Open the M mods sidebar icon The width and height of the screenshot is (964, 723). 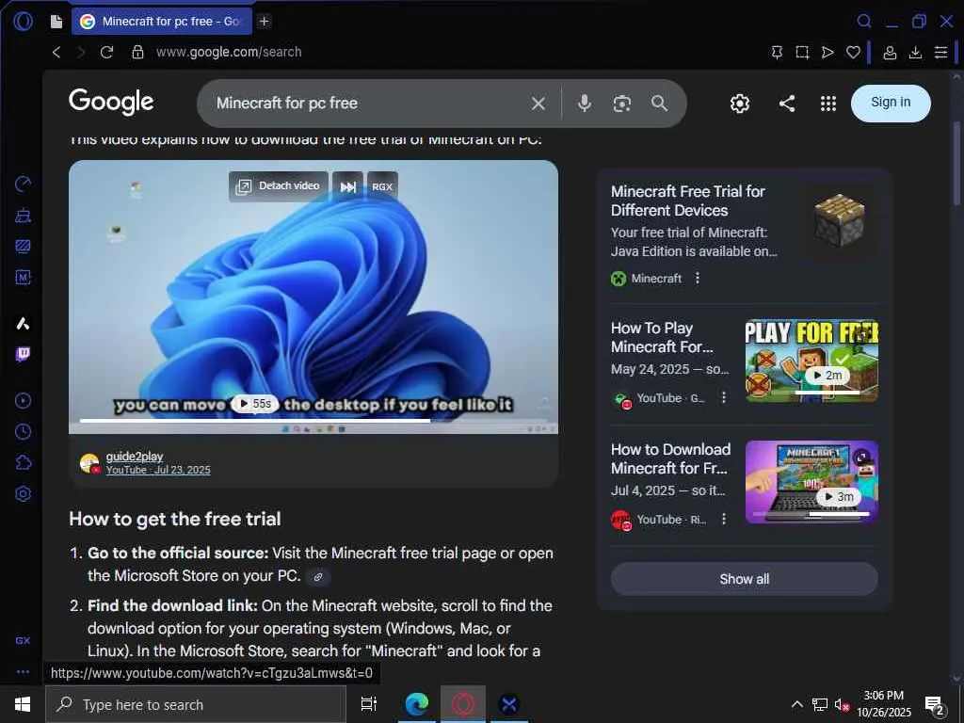coord(23,278)
